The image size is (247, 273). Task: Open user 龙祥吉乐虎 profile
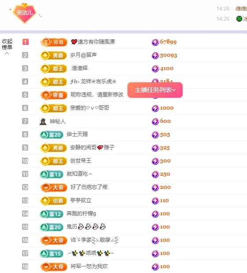[x=94, y=81]
